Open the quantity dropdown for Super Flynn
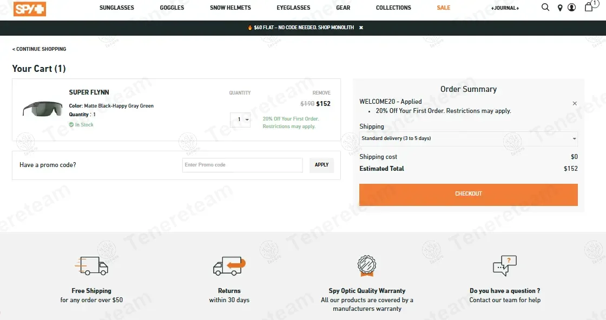 coord(240,119)
